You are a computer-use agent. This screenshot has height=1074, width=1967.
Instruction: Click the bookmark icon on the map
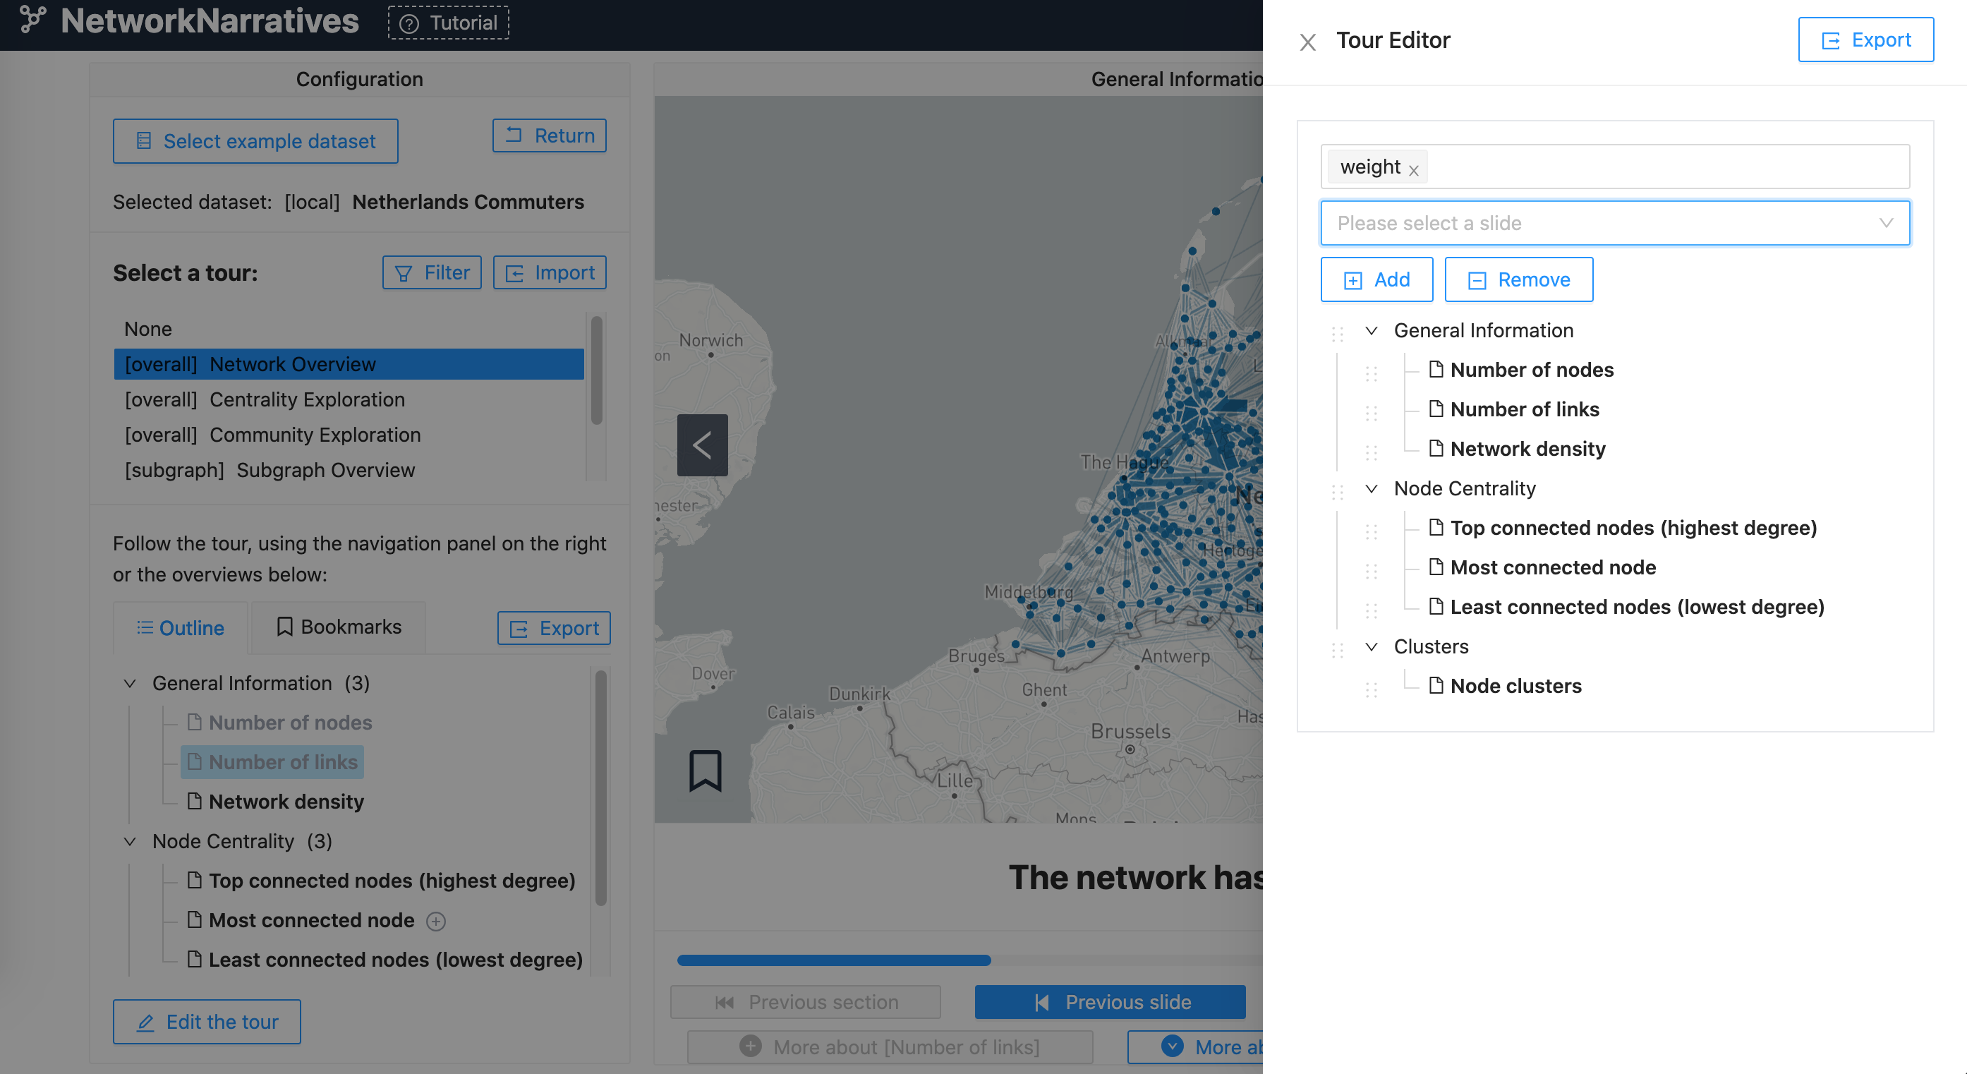(x=705, y=770)
